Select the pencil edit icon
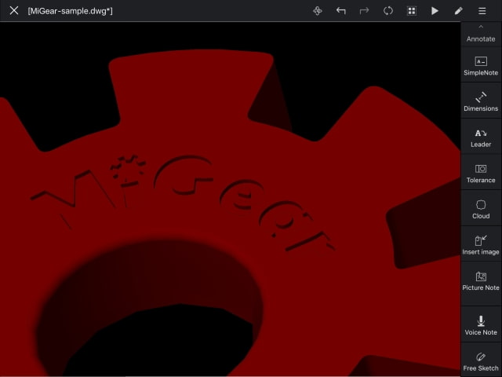 (x=458, y=11)
